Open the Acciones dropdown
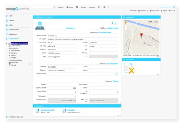 point(143,11)
